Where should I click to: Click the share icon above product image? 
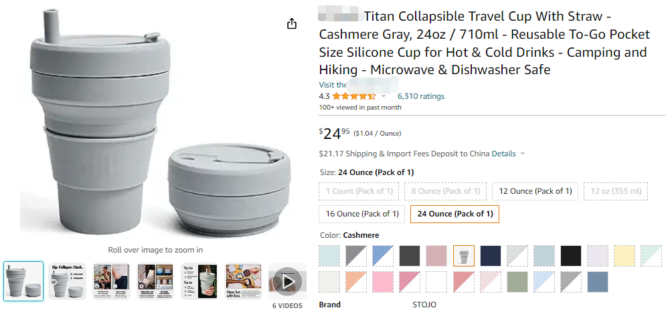coord(291,24)
